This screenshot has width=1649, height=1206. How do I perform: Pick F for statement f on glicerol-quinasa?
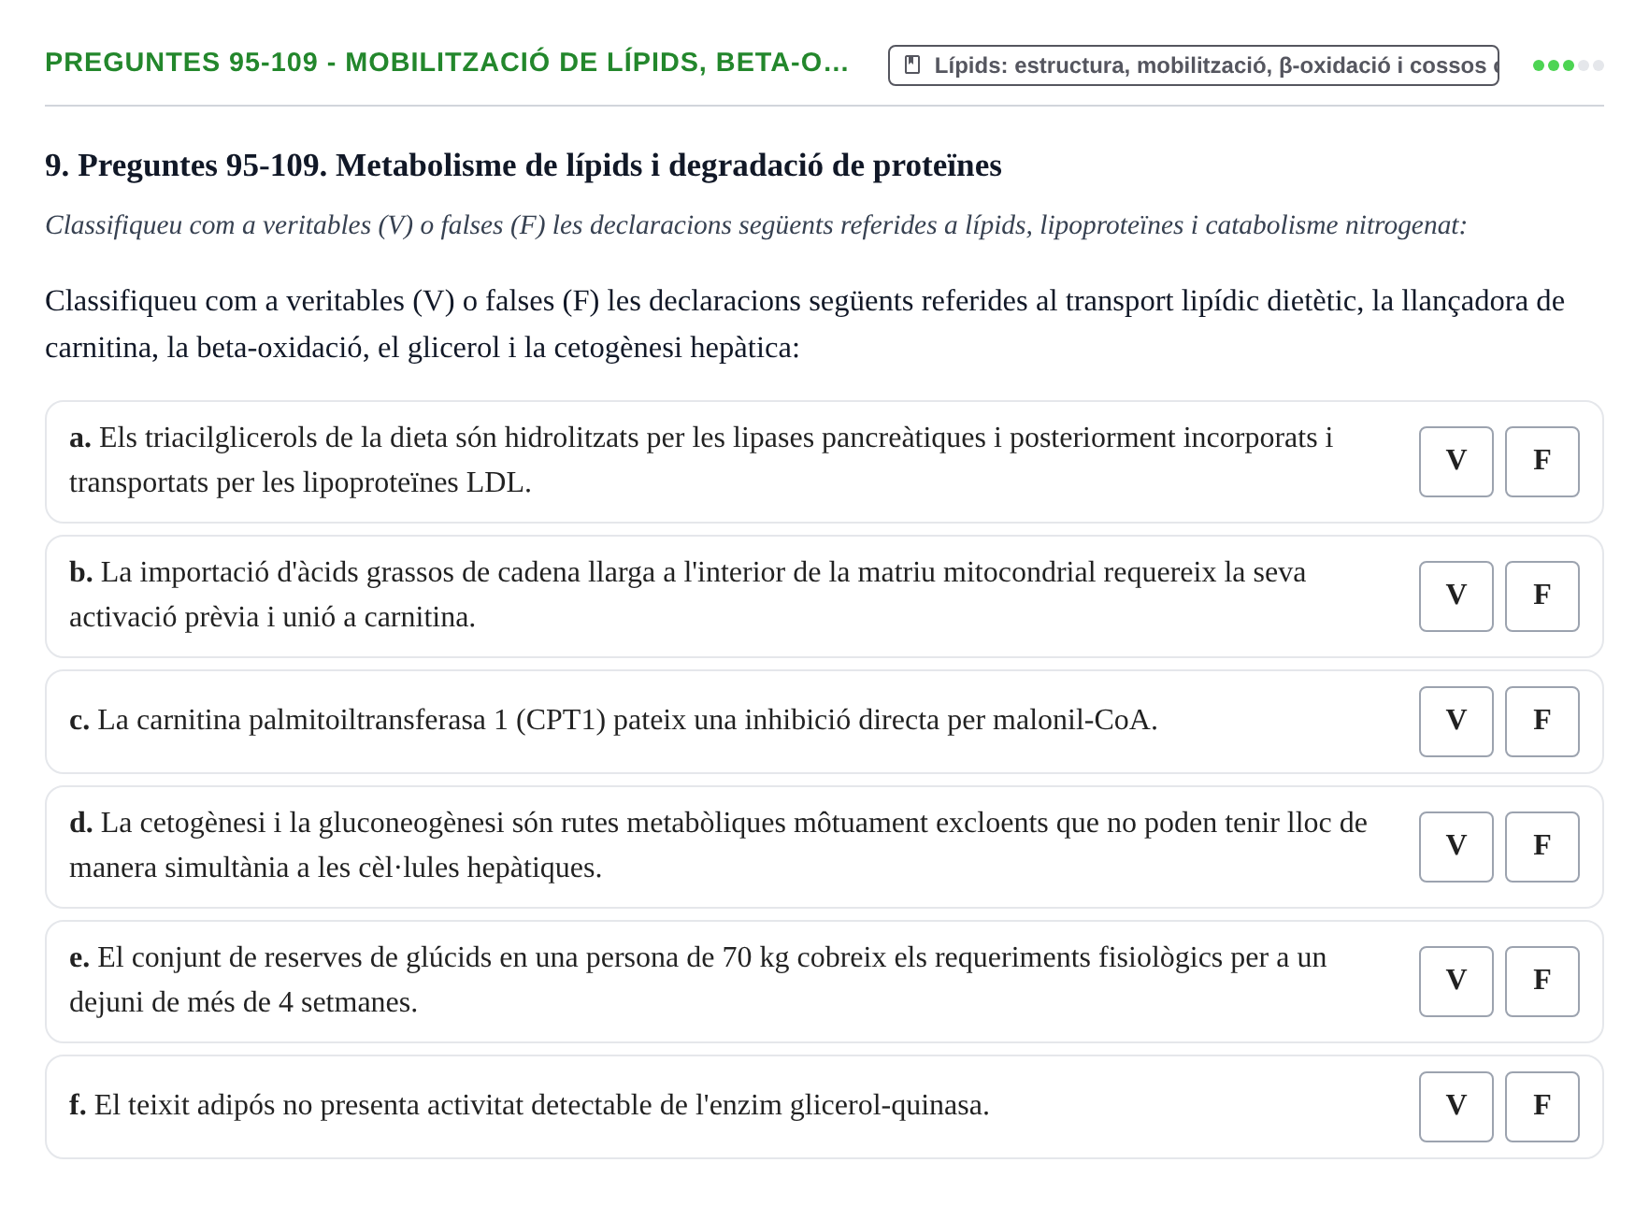click(1541, 1107)
